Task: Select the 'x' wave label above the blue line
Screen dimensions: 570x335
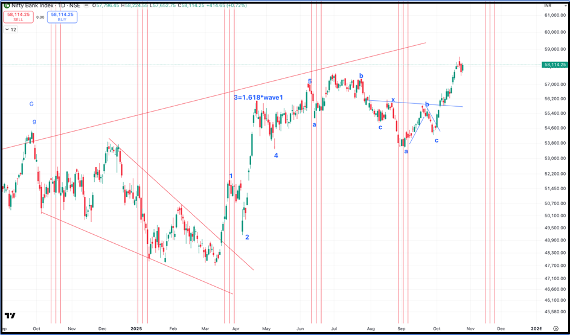Action: coord(393,100)
